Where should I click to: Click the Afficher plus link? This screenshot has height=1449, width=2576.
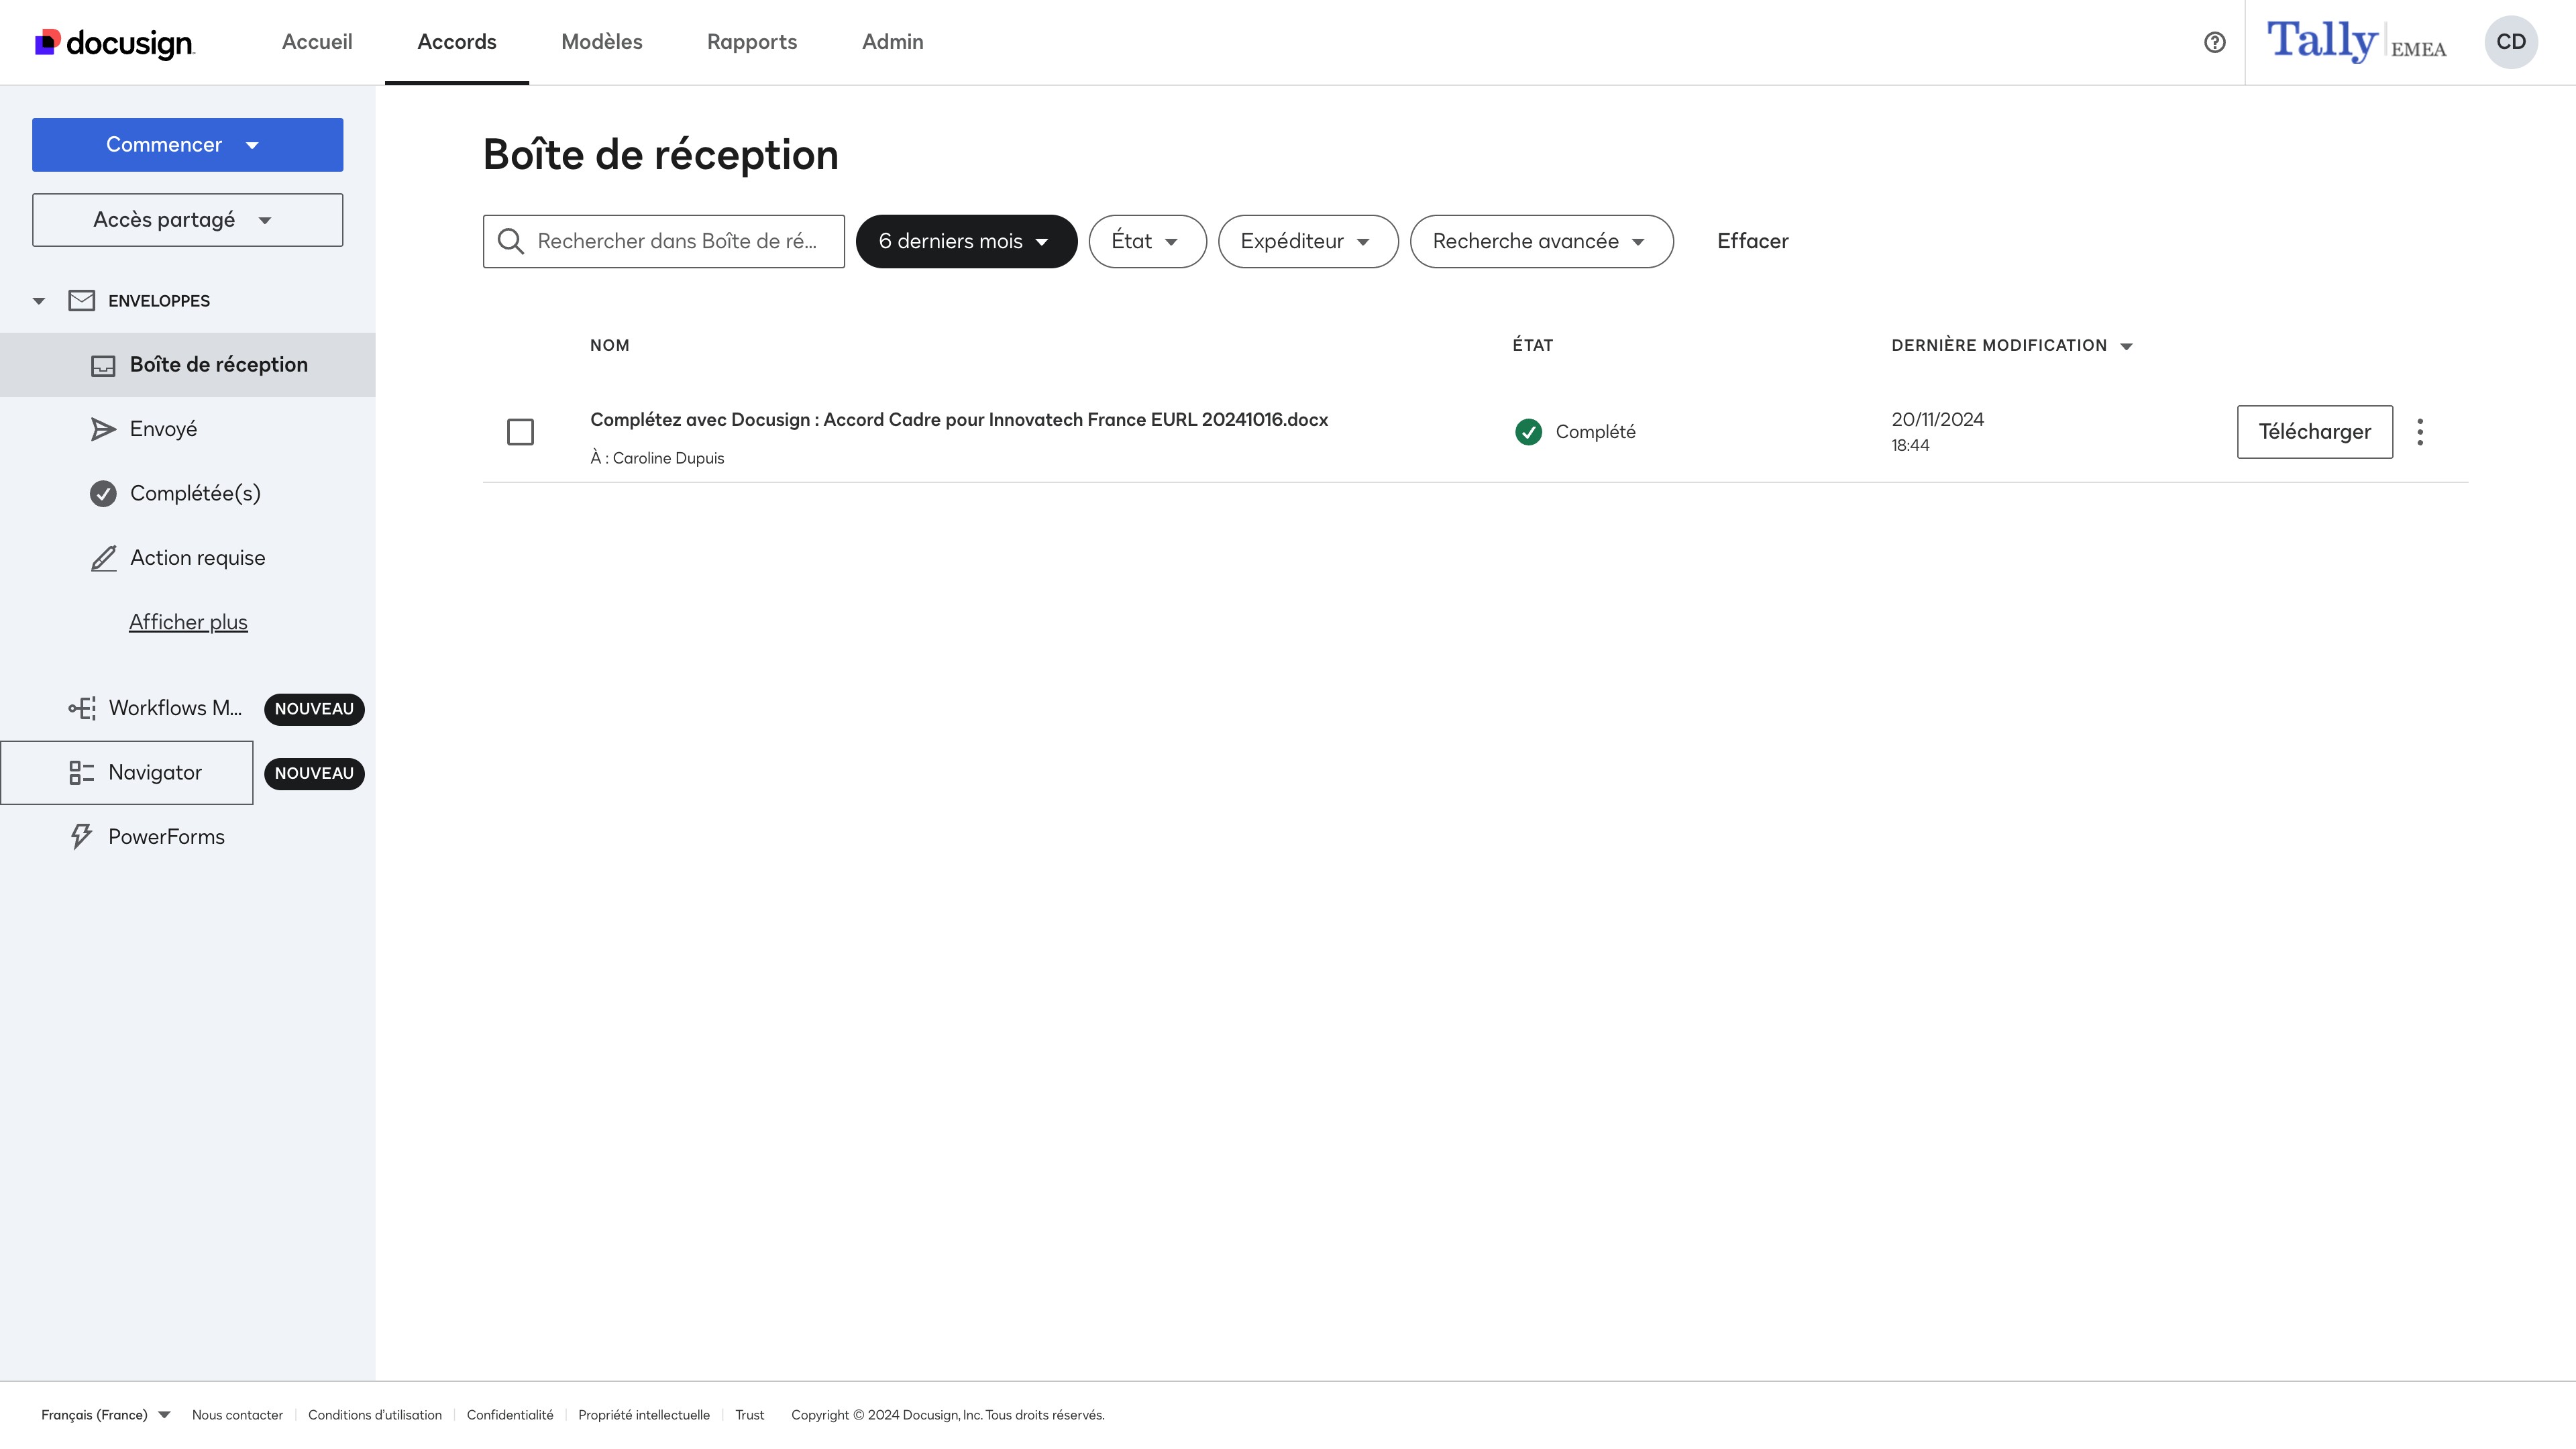coord(188,622)
